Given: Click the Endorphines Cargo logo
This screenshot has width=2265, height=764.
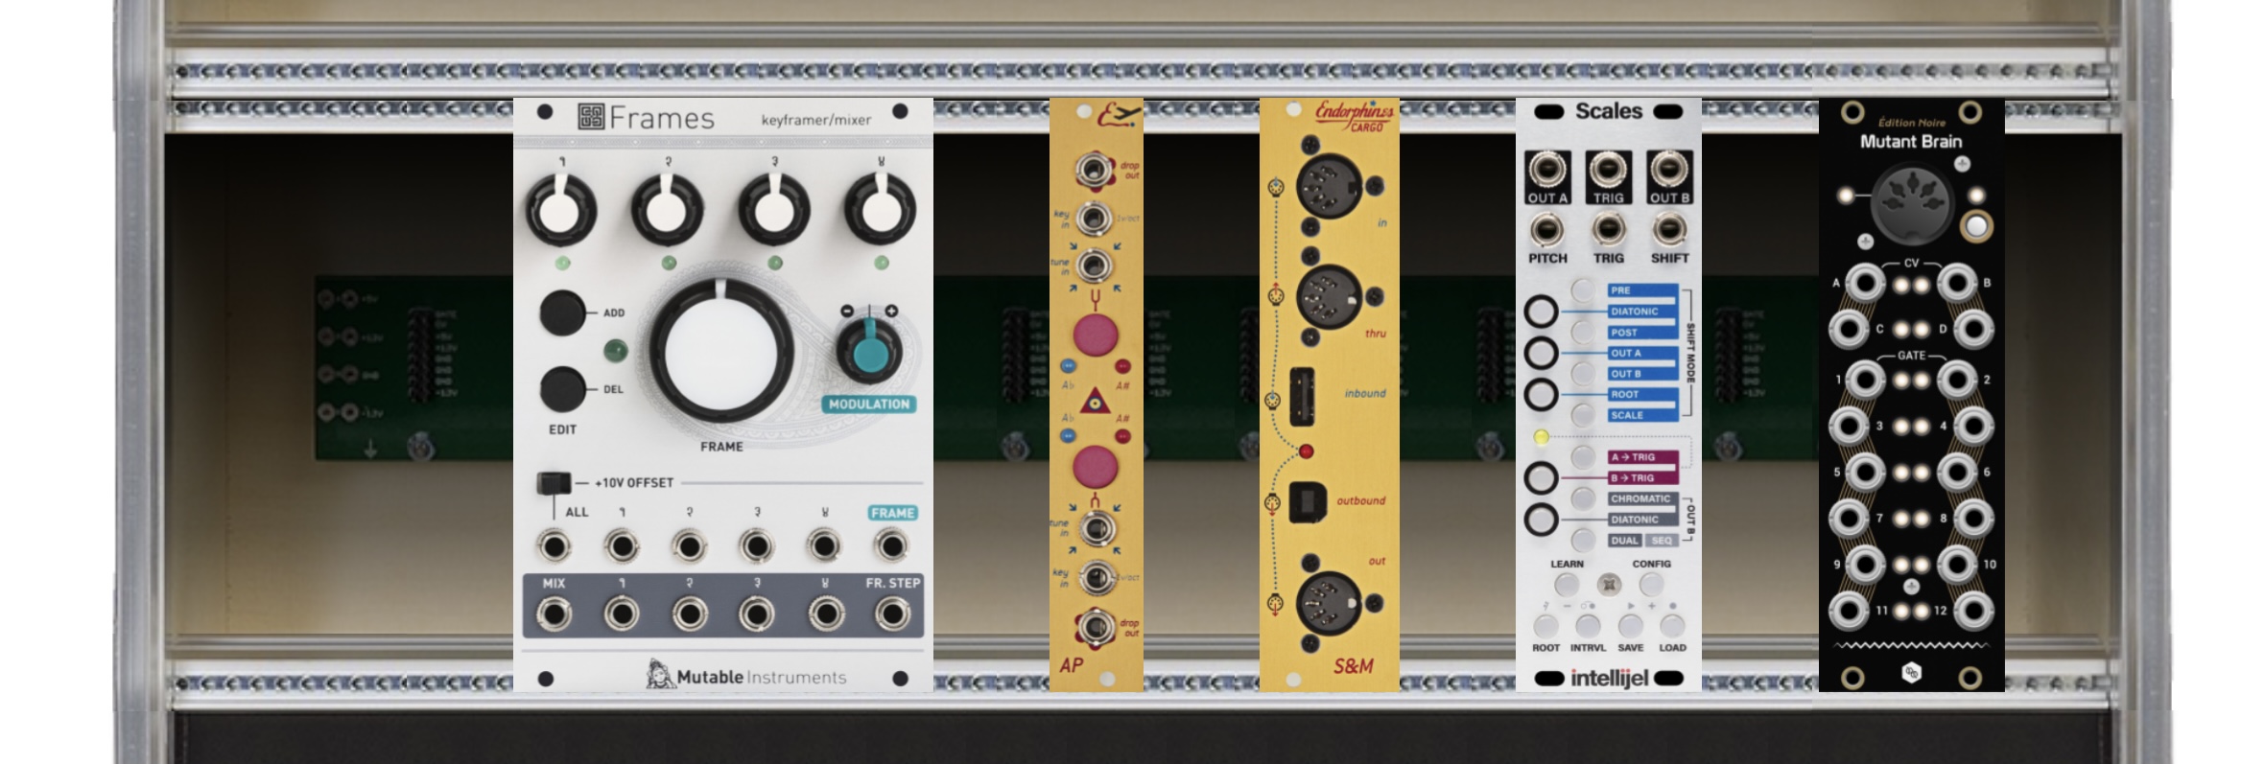Looking at the screenshot, I should [x=1354, y=116].
